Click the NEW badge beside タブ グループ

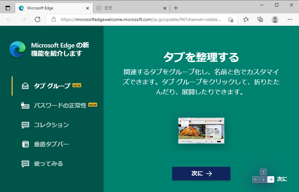(77, 85)
